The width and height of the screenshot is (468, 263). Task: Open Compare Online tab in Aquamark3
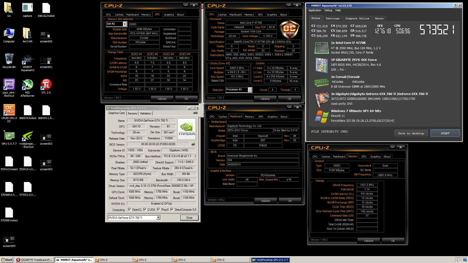click(x=357, y=18)
